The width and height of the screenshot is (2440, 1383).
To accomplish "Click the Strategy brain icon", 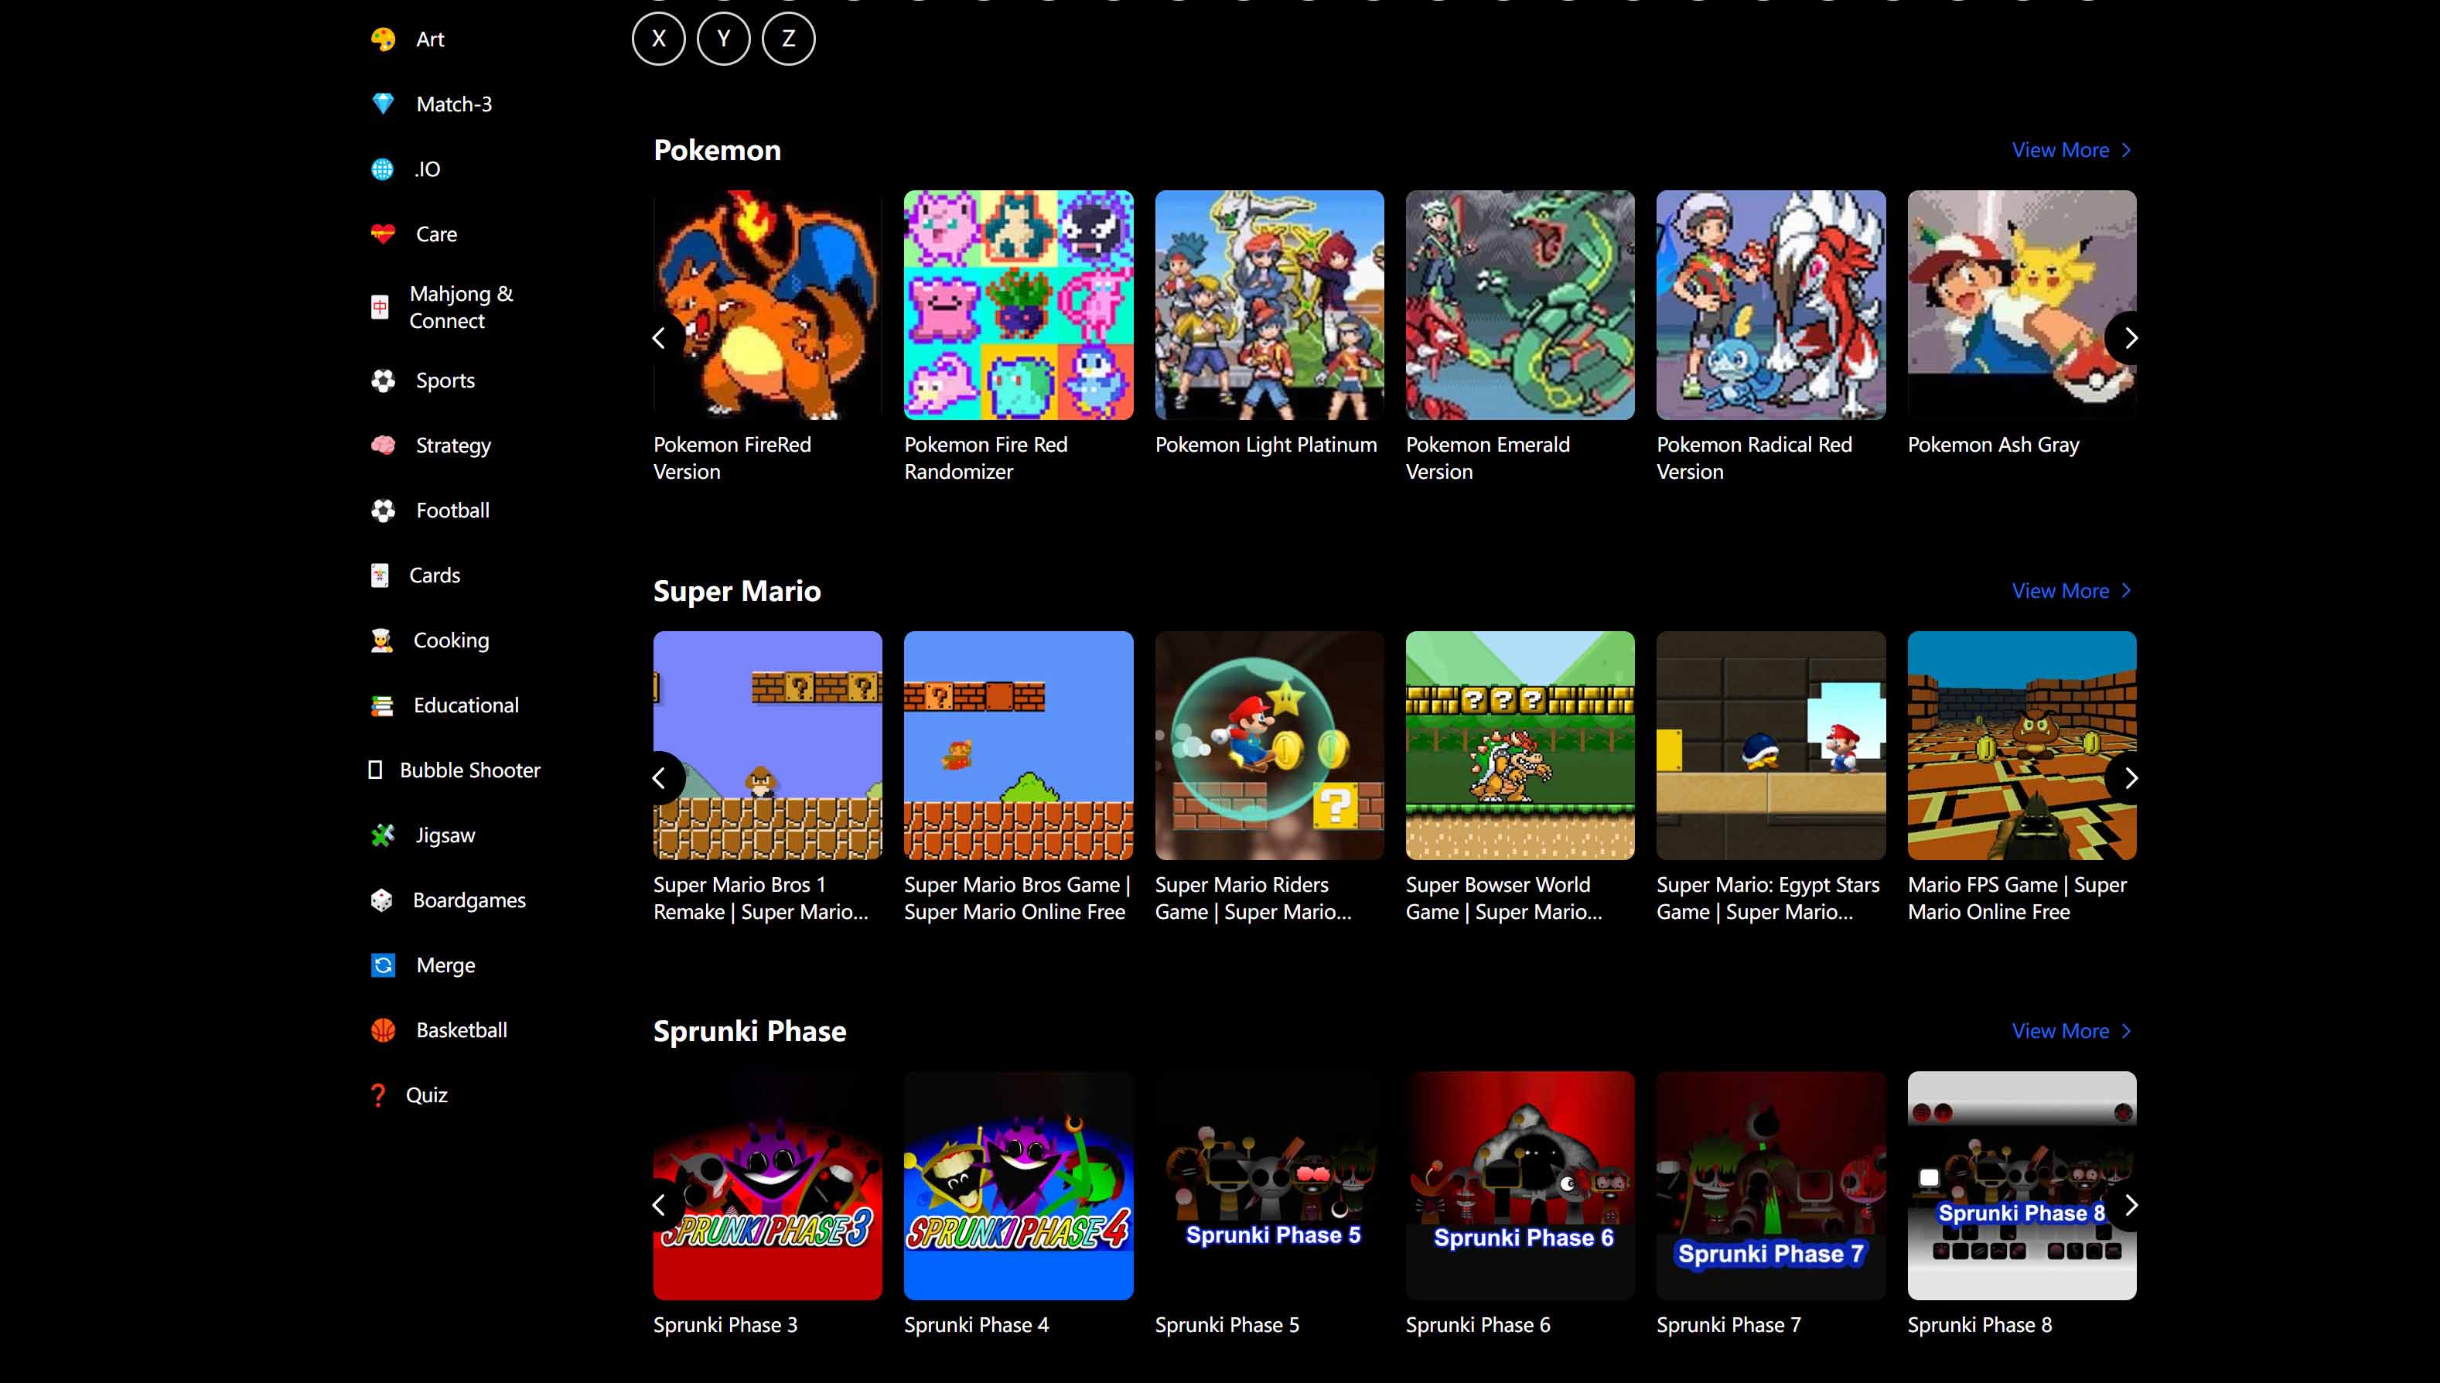I will pos(383,446).
